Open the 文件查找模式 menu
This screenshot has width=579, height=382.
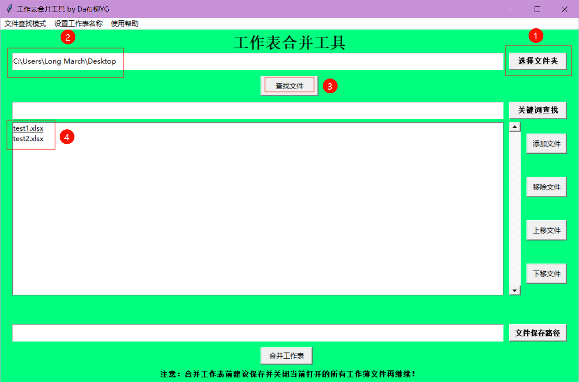[x=25, y=24]
